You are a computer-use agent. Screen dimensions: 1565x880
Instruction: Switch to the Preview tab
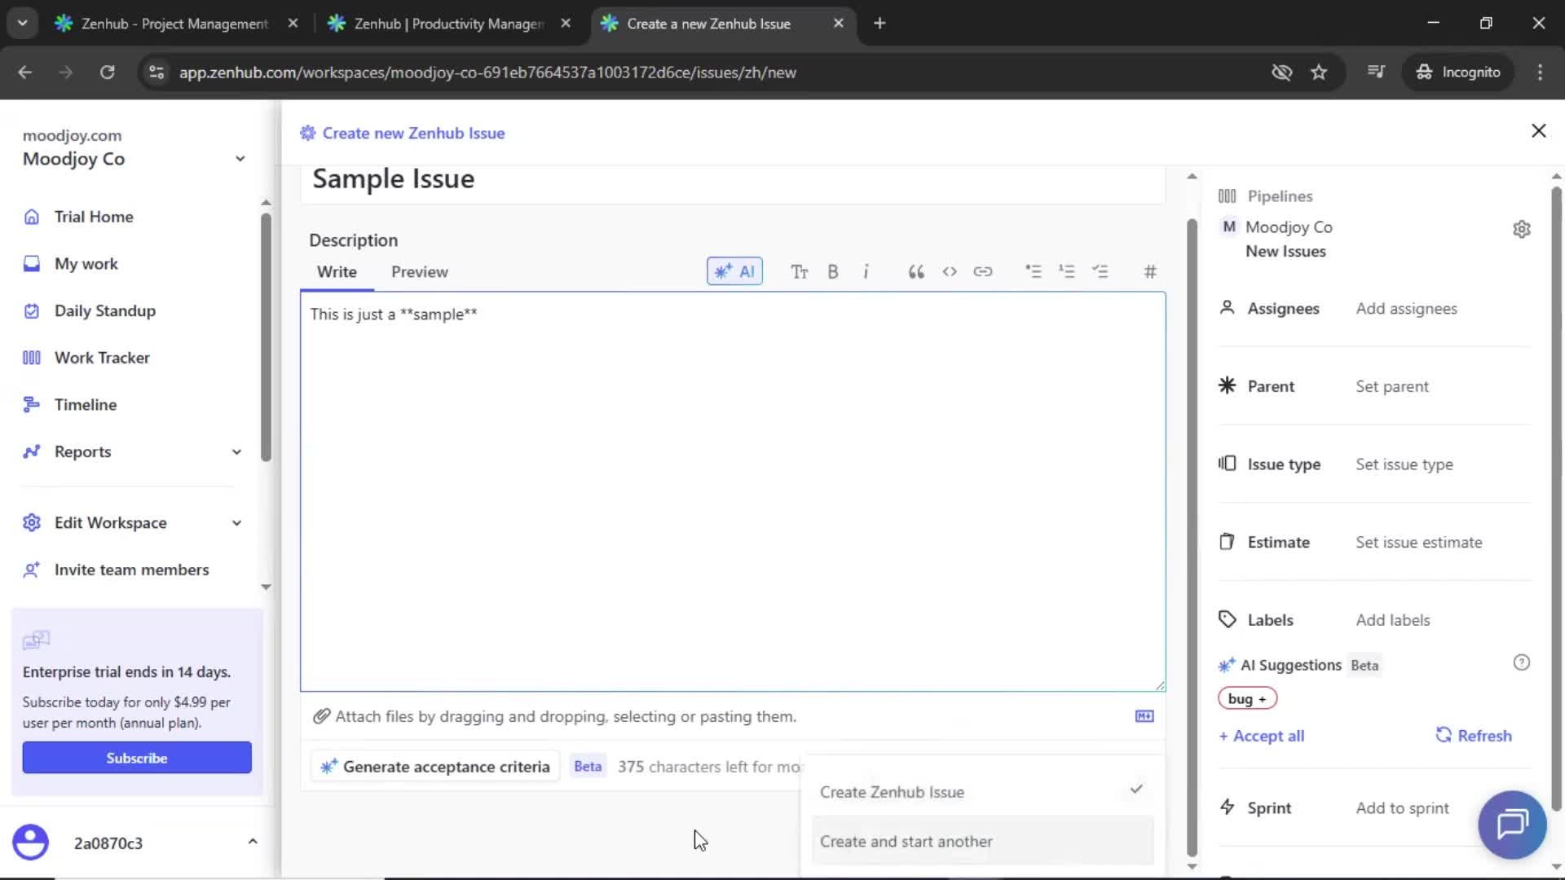[420, 271]
